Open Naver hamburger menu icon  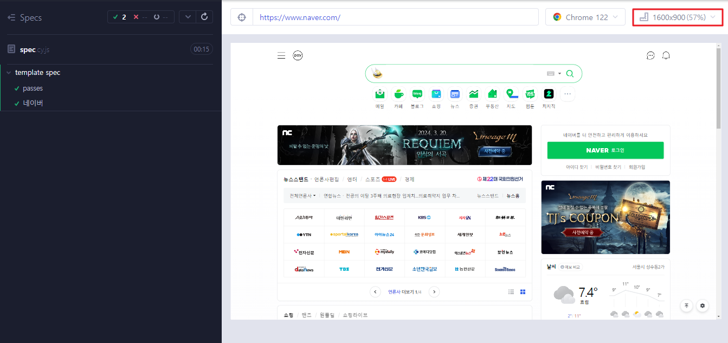point(281,55)
